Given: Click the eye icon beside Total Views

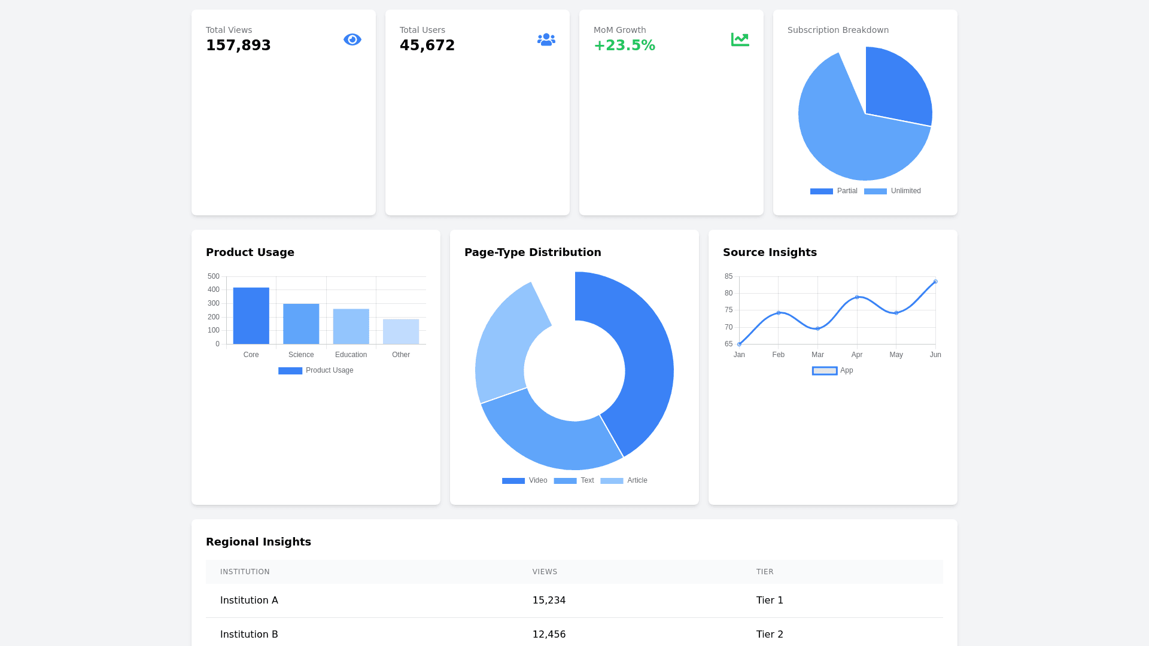Looking at the screenshot, I should pos(352,39).
